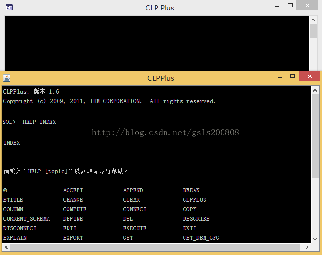Click the 'DISCONNECT' help topic
The height and width of the screenshot is (255, 322).
click(20, 228)
